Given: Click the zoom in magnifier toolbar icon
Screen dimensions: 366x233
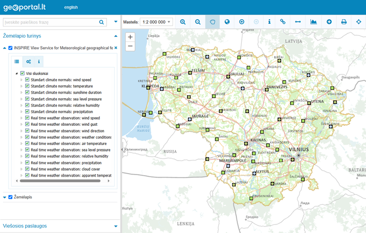Looking at the screenshot, I should 183,22.
